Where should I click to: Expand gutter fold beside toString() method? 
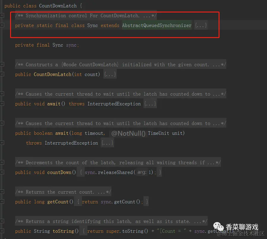(x=2, y=231)
